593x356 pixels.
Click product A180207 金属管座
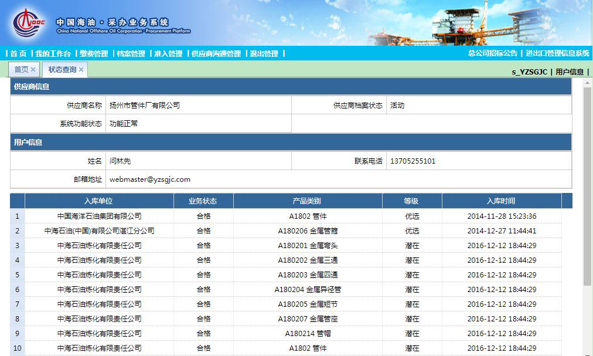[308, 319]
